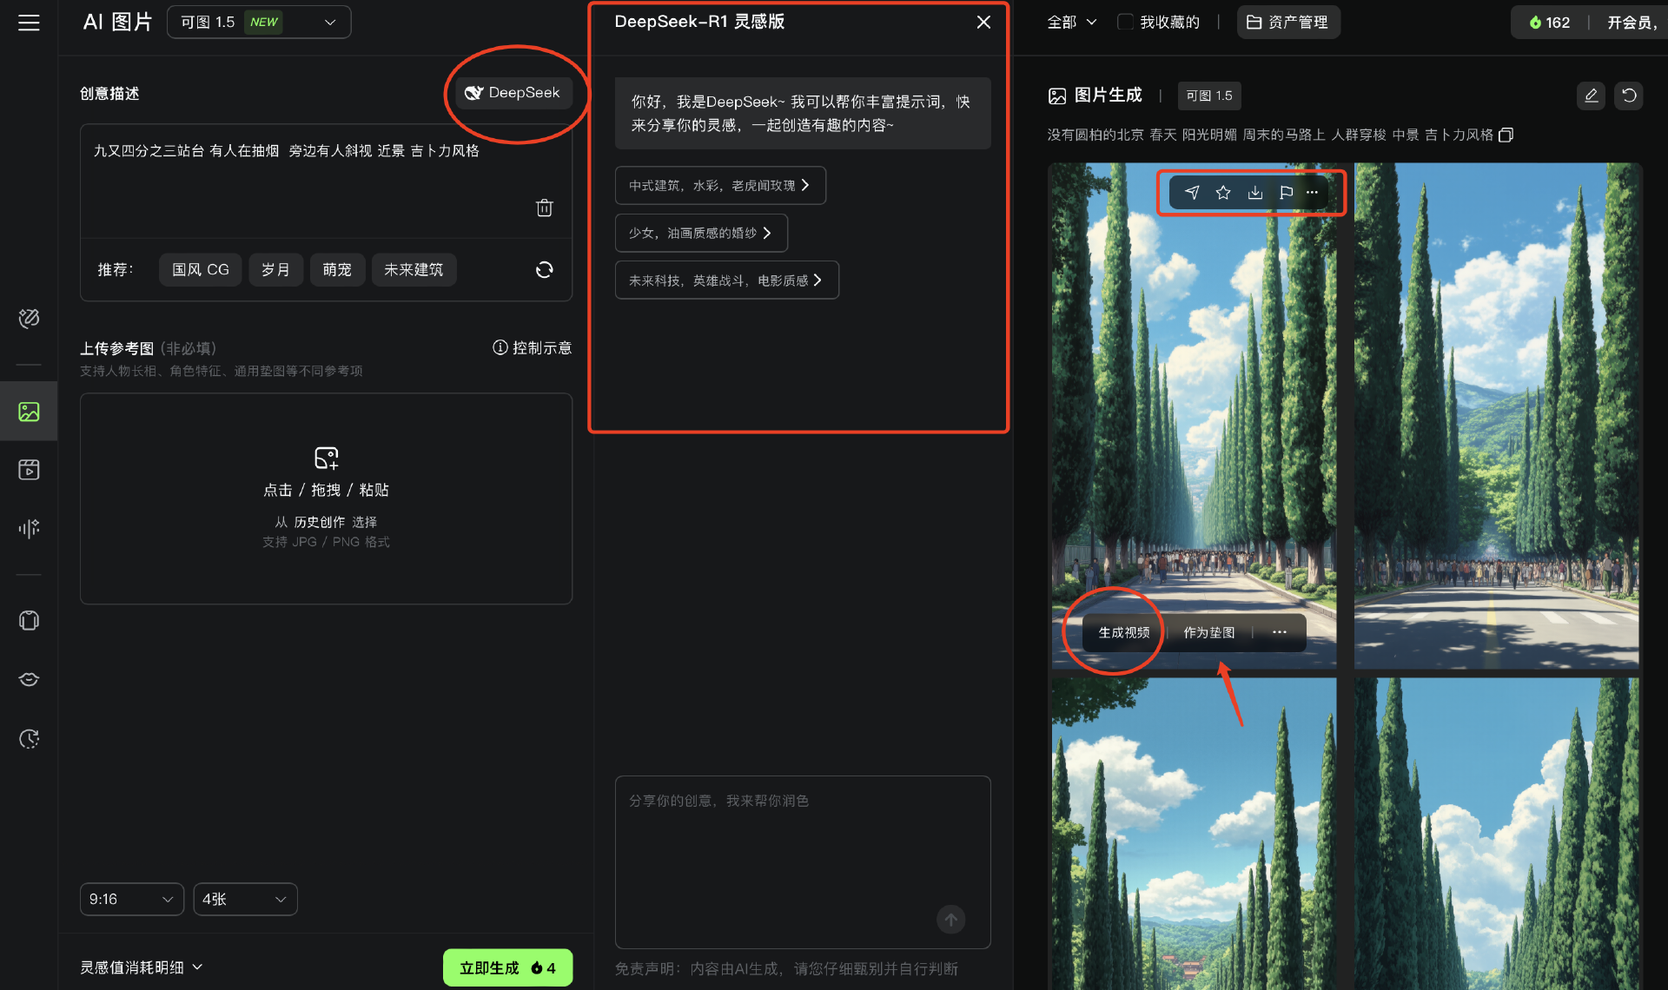Open 资产管理 asset management
1668x990 pixels.
pos(1288,23)
